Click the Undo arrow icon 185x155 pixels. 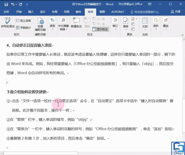(13, 4)
